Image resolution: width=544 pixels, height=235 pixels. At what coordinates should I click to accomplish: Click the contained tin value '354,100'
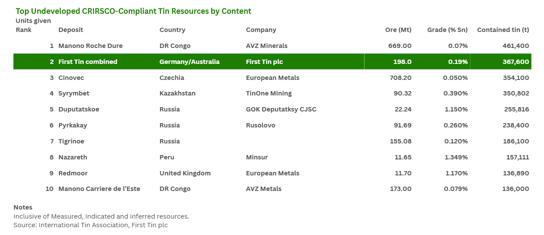click(x=517, y=78)
